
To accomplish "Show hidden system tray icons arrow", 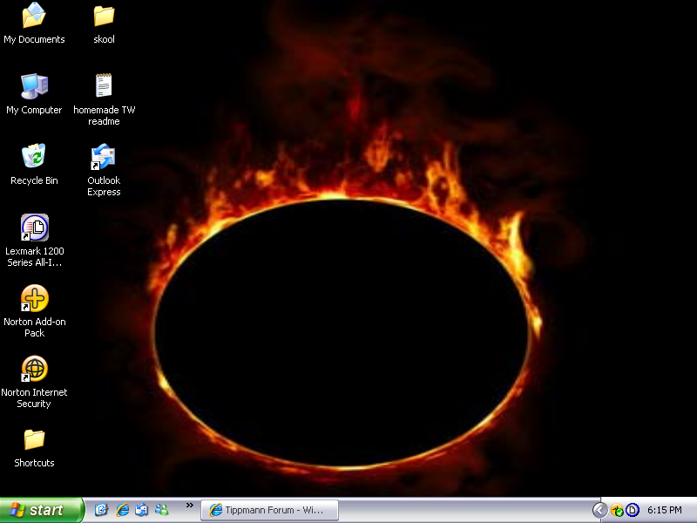I will (x=599, y=510).
